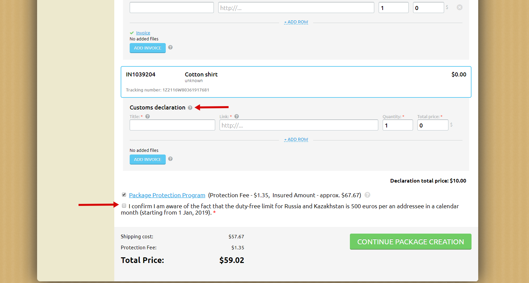Show help for Package Protection Program
The width and height of the screenshot is (529, 283).
coord(367,195)
